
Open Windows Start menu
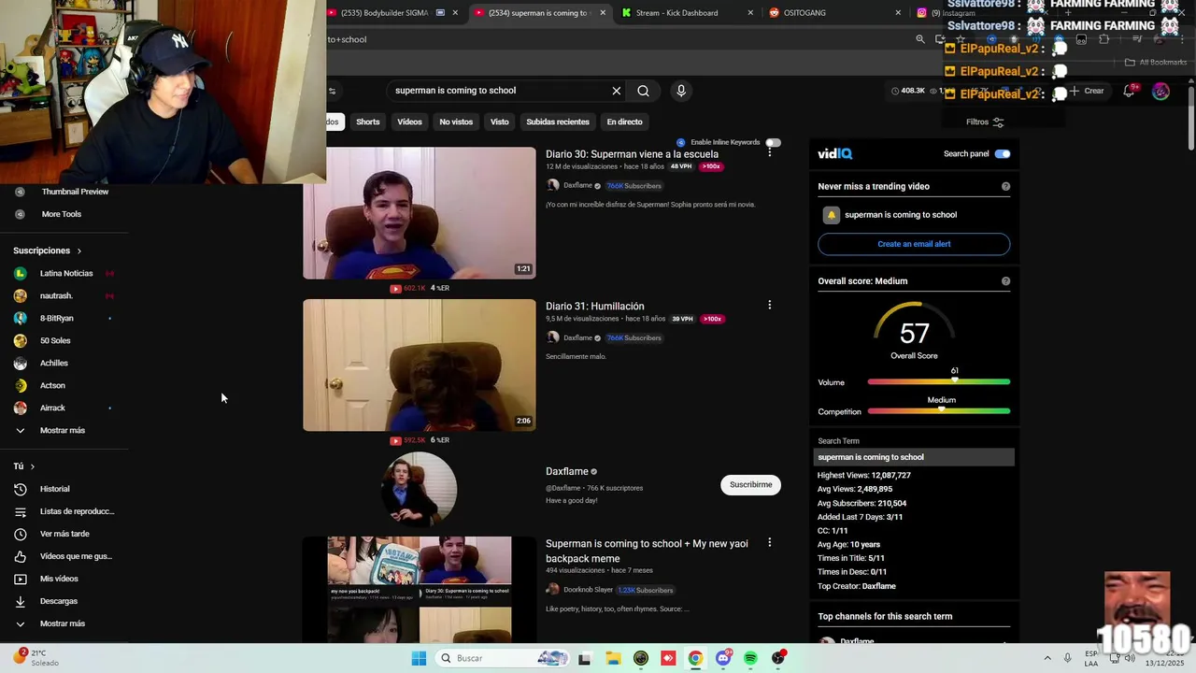coord(419,658)
